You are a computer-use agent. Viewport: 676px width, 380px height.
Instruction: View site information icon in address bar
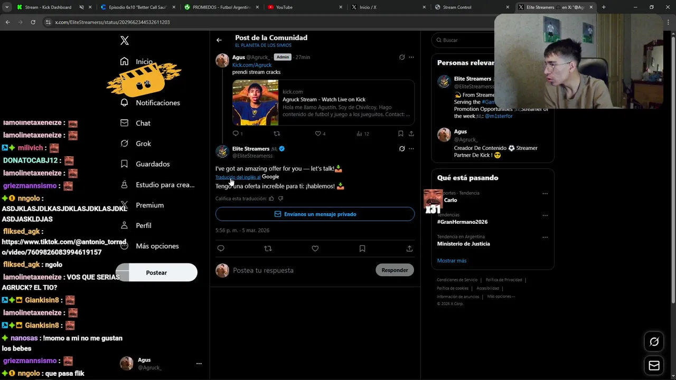click(x=48, y=22)
